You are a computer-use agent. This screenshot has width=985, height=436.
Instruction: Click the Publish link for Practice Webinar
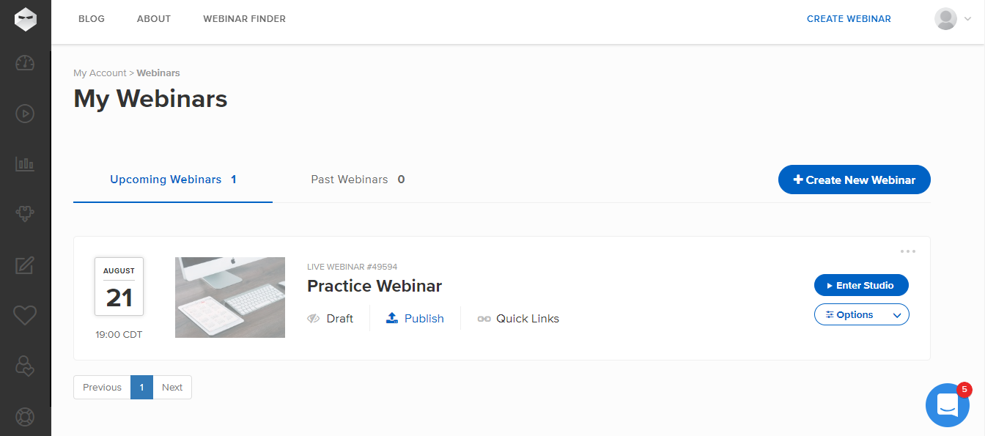click(x=415, y=319)
